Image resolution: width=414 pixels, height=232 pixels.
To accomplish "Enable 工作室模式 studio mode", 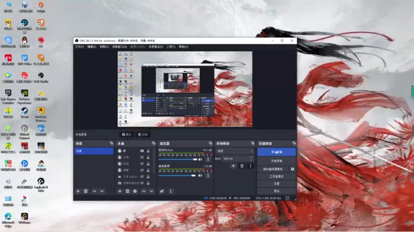I will tap(276, 176).
